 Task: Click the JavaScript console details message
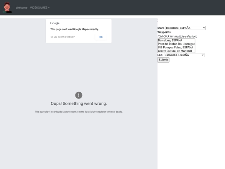[79, 112]
